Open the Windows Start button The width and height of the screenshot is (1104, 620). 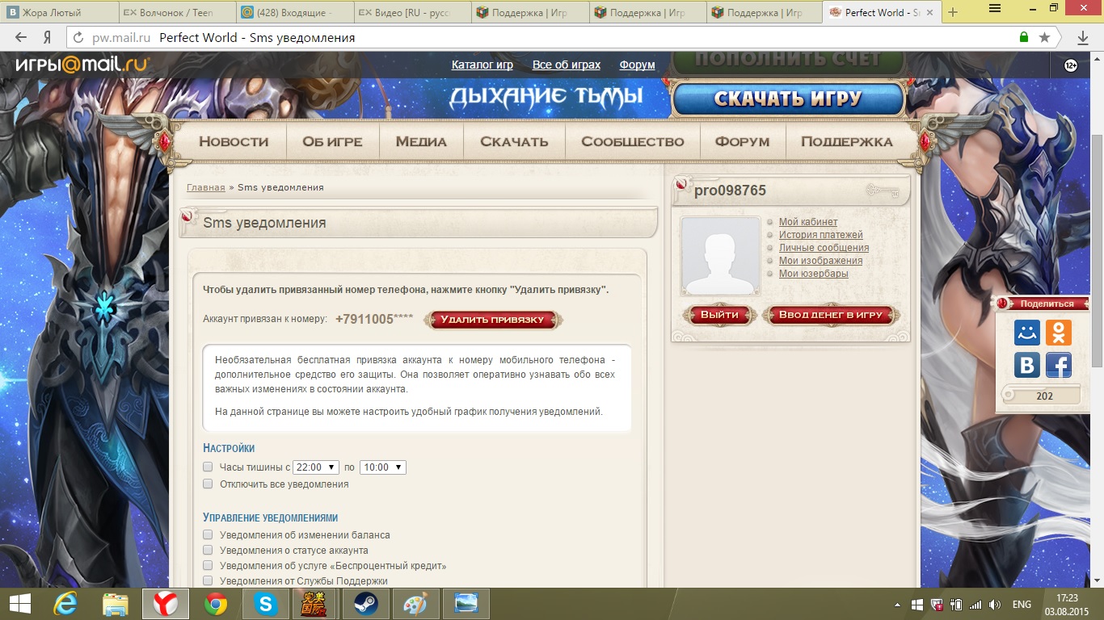pos(19,603)
